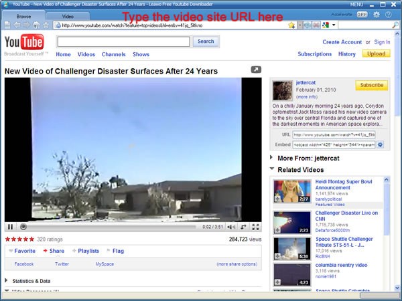Add bookmark with yellow star in address bar
402x301 pixels.
[291, 25]
